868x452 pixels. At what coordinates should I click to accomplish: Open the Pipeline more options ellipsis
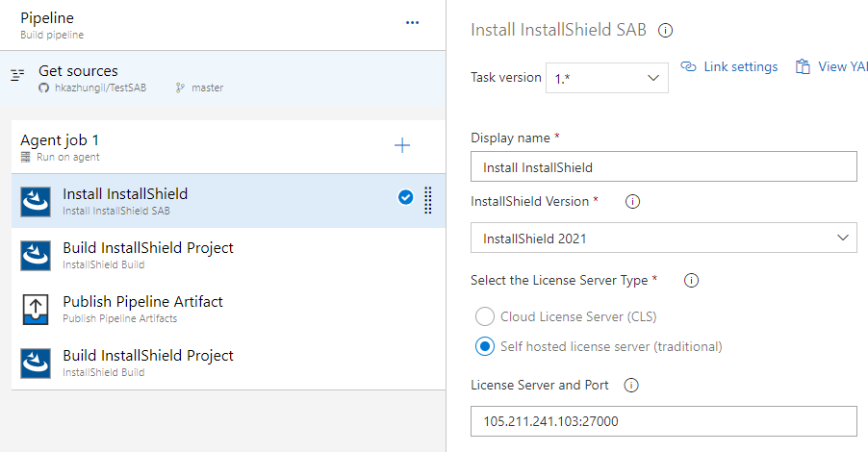tap(413, 23)
